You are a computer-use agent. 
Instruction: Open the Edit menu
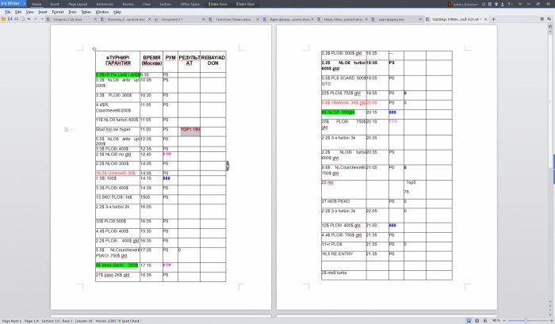[x=18, y=12]
